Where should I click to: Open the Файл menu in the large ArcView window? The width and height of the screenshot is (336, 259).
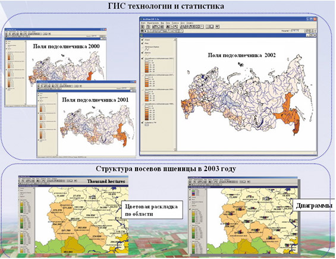(x=143, y=23)
